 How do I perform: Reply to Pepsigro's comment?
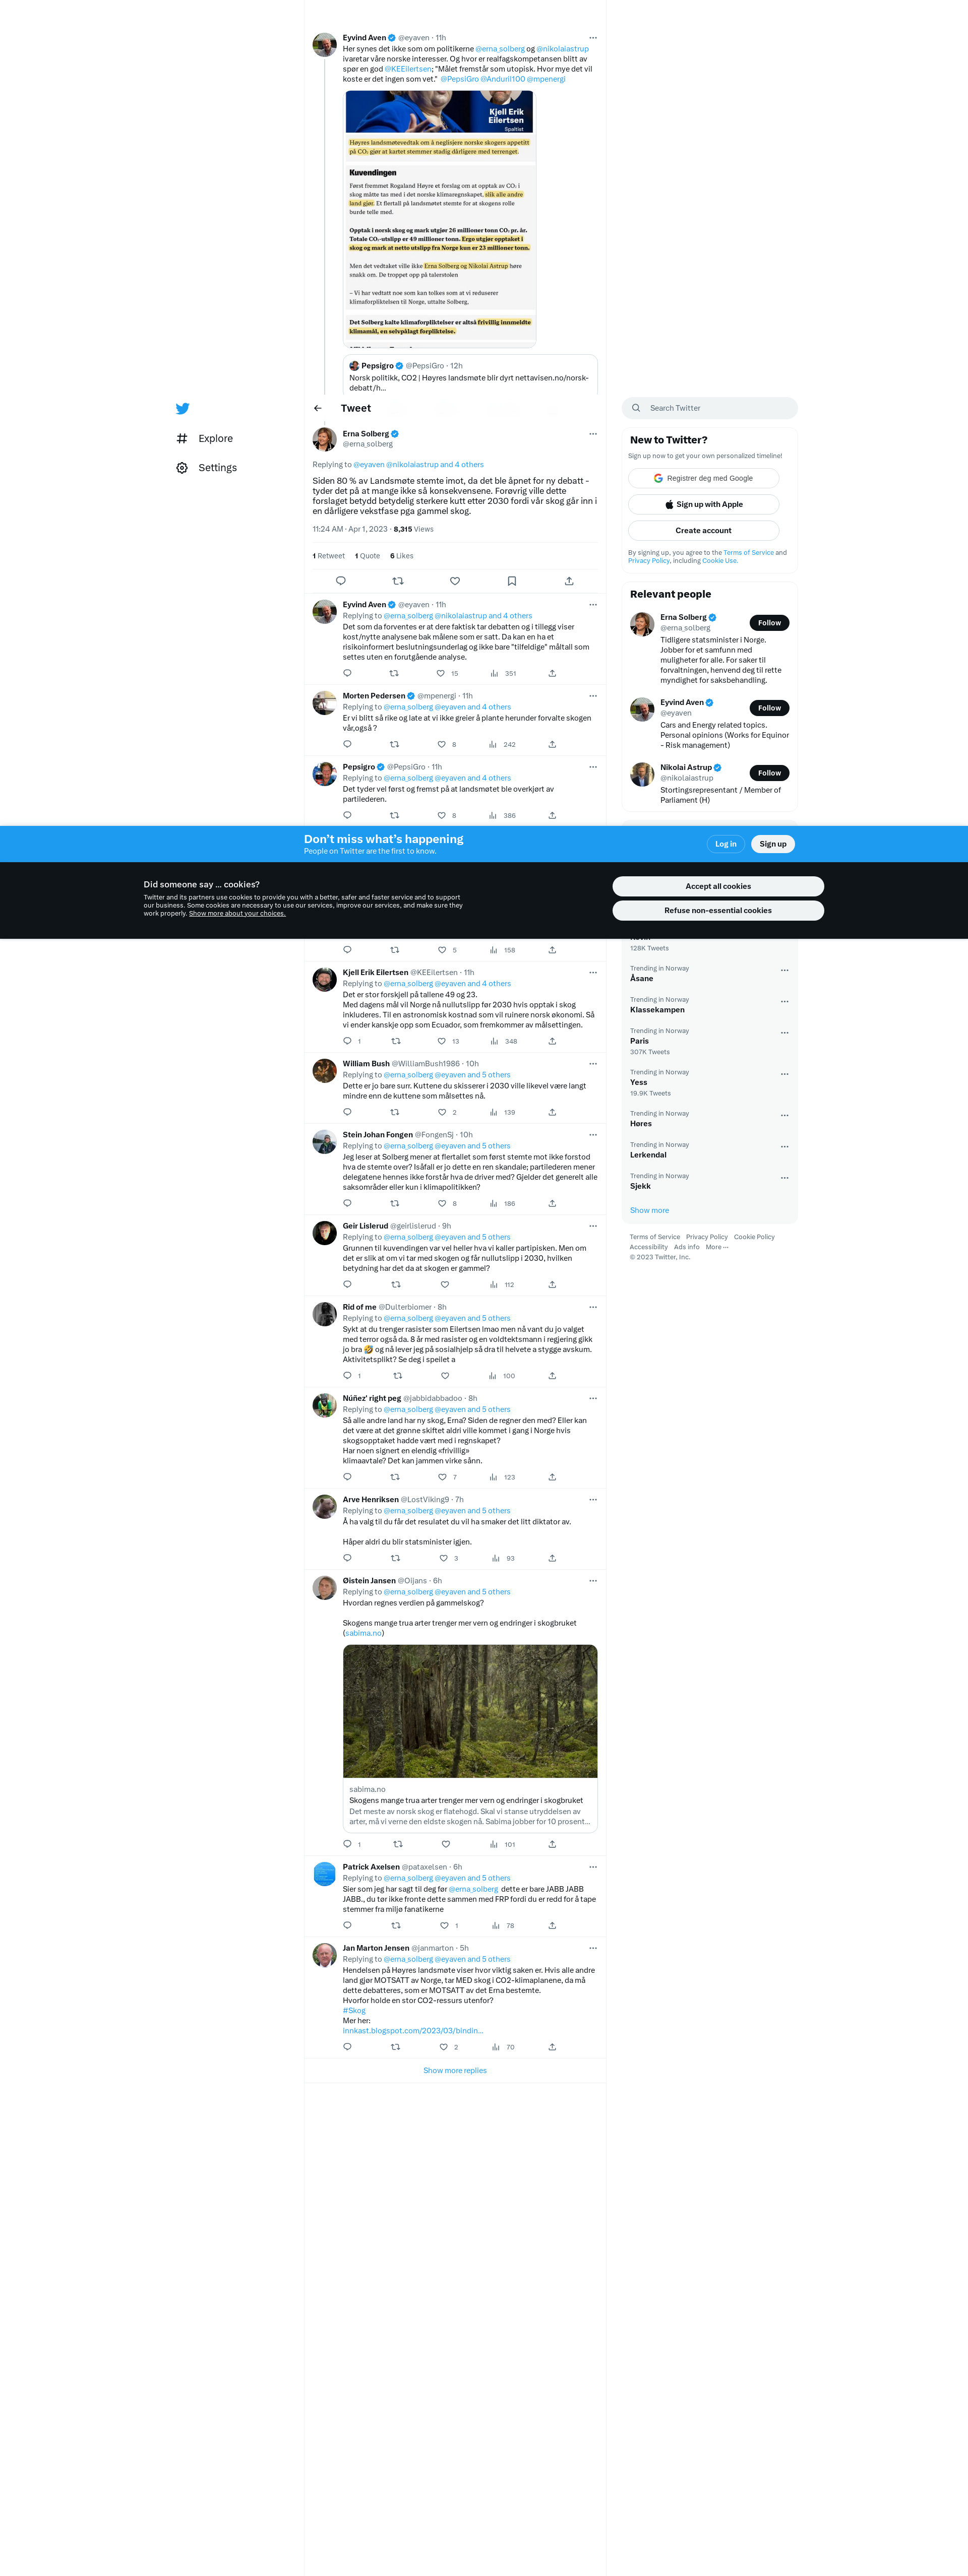347,815
